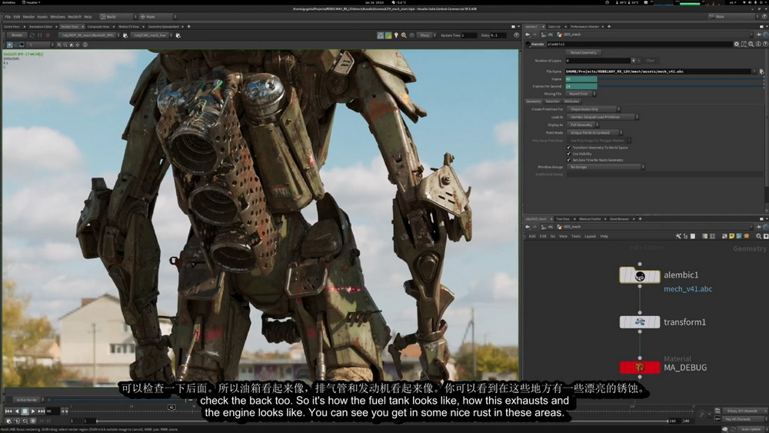Image resolution: width=769 pixels, height=433 pixels.
Task: Open the Assets menu
Action: pos(42,17)
